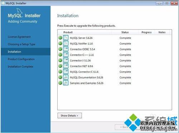The width and height of the screenshot is (179, 133).
Task: Select the MySQL Connector/C 6.1.6 row text
Action: tap(84, 72)
